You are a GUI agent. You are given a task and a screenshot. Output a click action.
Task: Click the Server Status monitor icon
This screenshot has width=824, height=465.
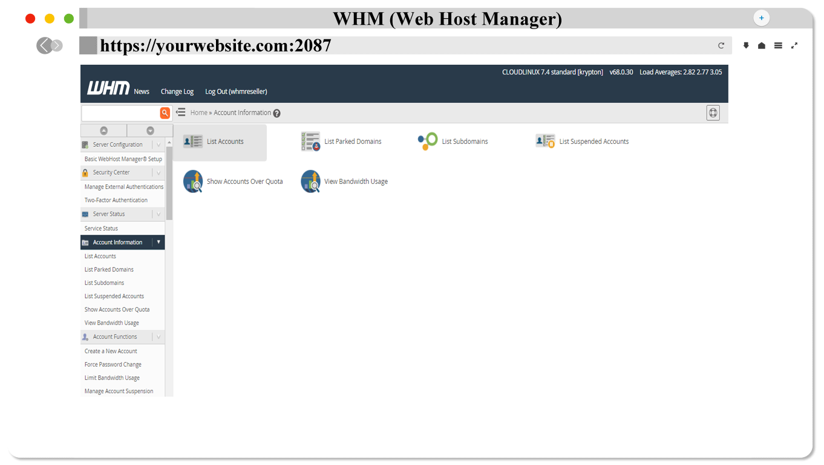tap(85, 215)
